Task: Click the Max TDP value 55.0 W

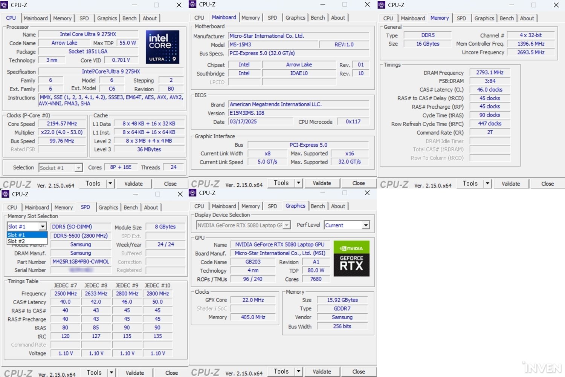Action: tap(128, 43)
